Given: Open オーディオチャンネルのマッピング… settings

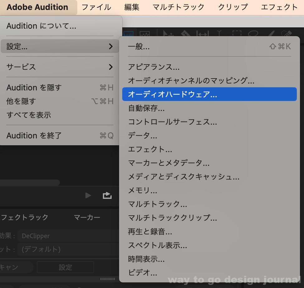Looking at the screenshot, I should [210, 80].
